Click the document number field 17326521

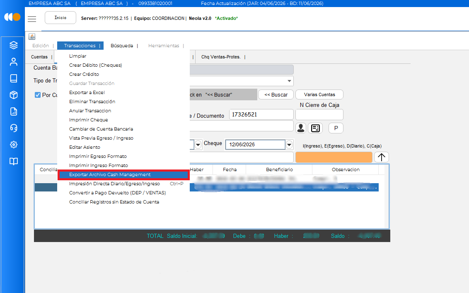(261, 115)
